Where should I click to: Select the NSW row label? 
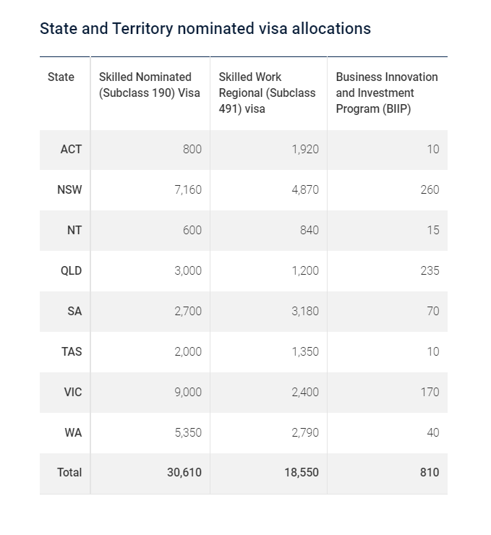point(69,189)
